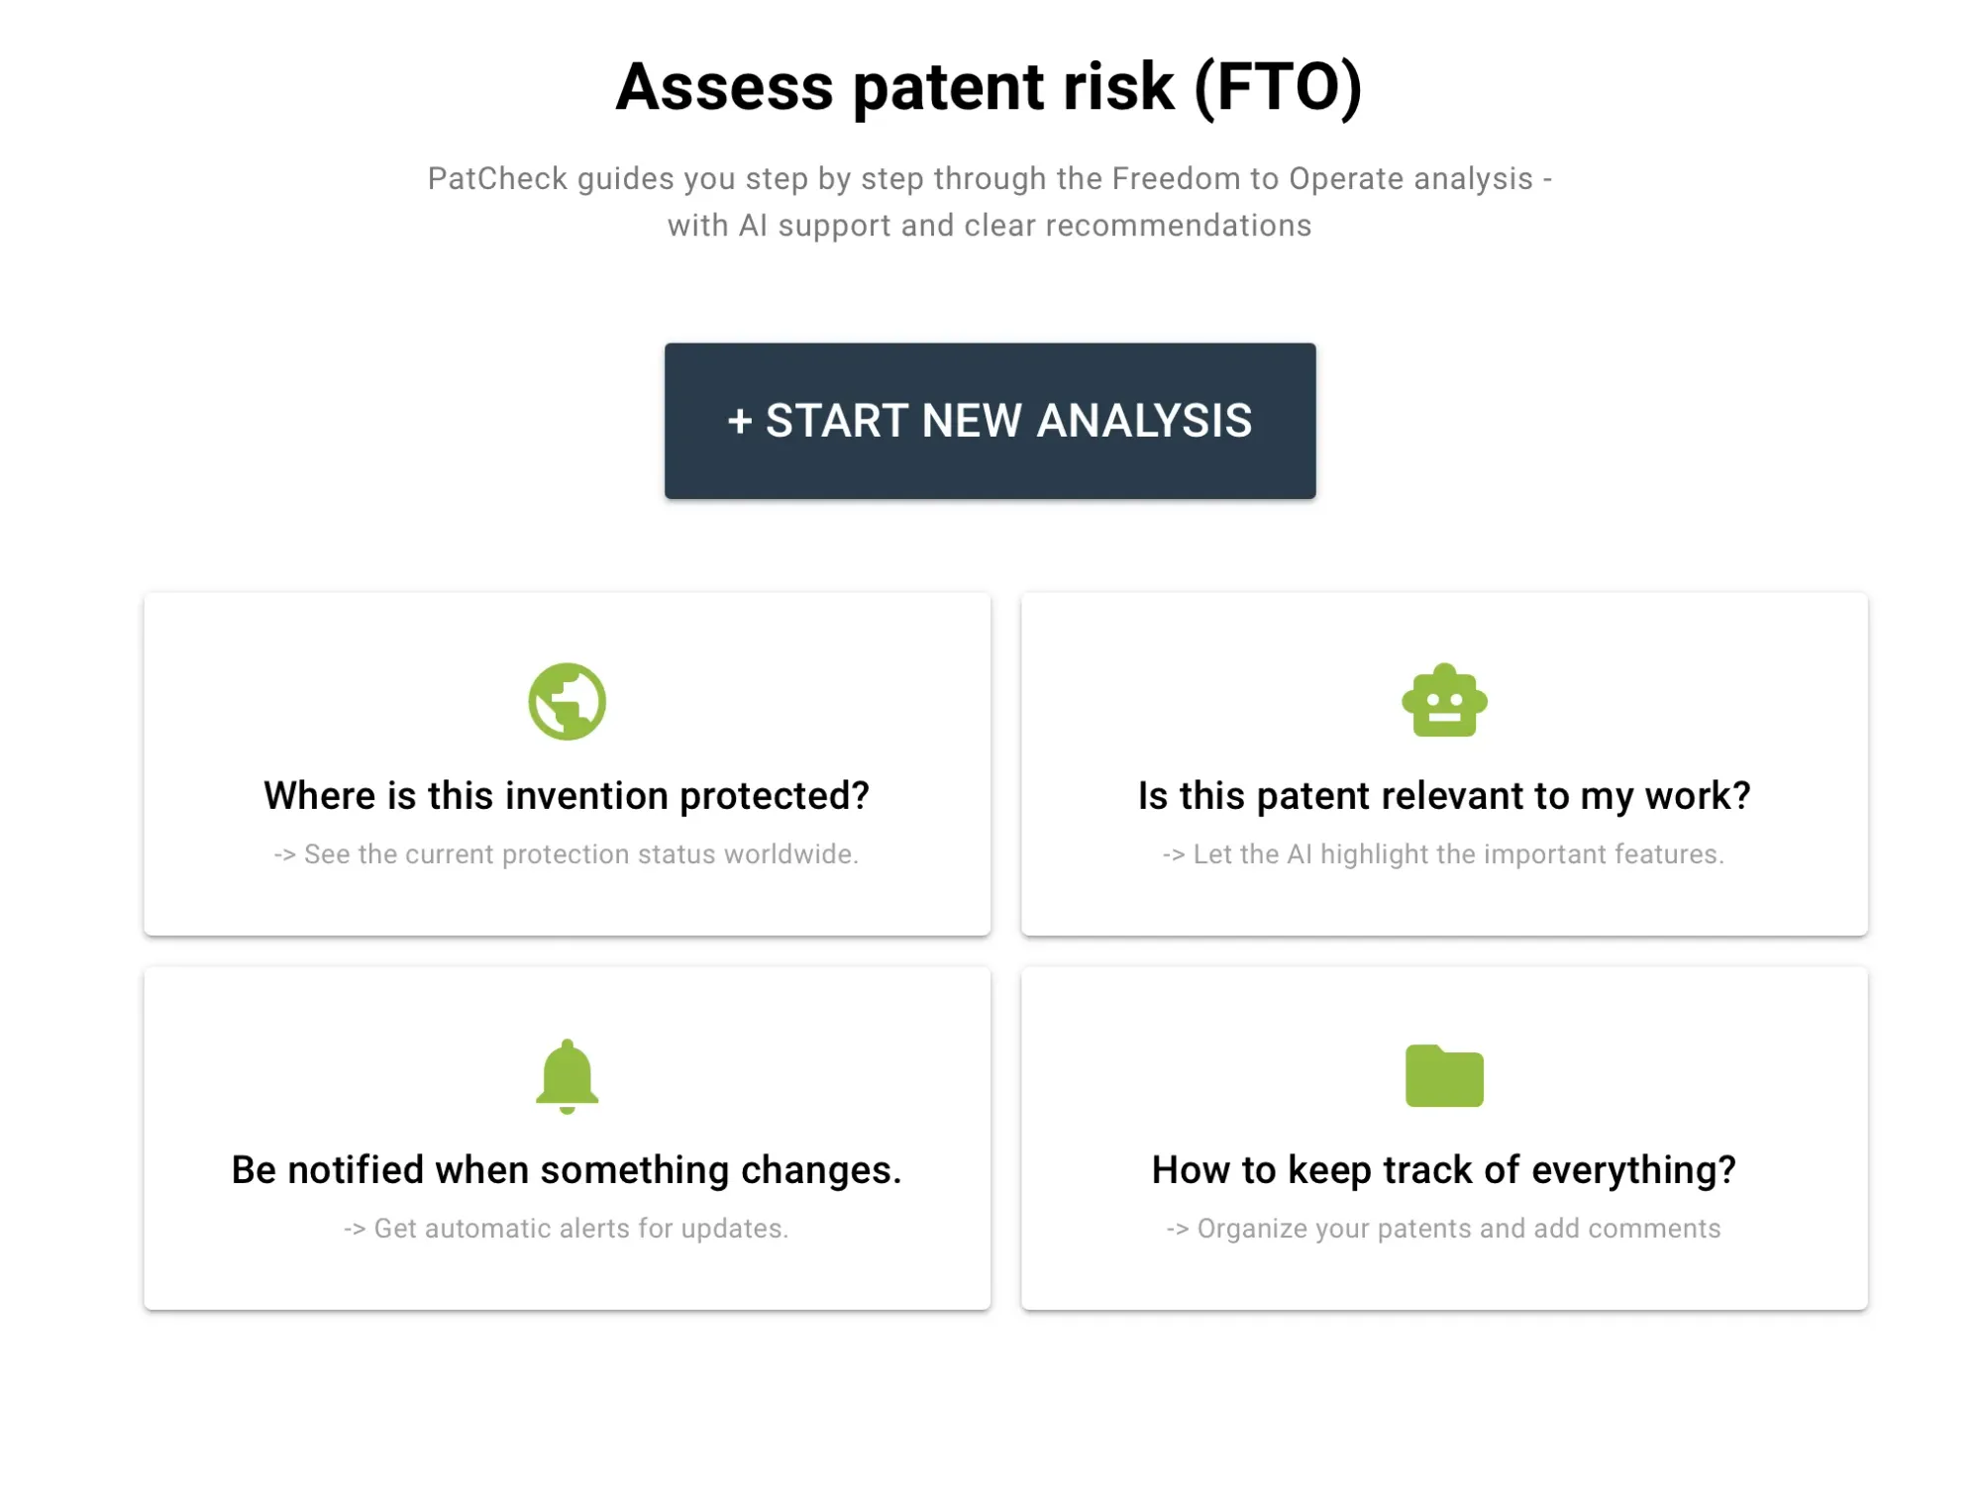Click the PatCheck description subtitle
The height and width of the screenshot is (1491, 1981).
[990, 201]
